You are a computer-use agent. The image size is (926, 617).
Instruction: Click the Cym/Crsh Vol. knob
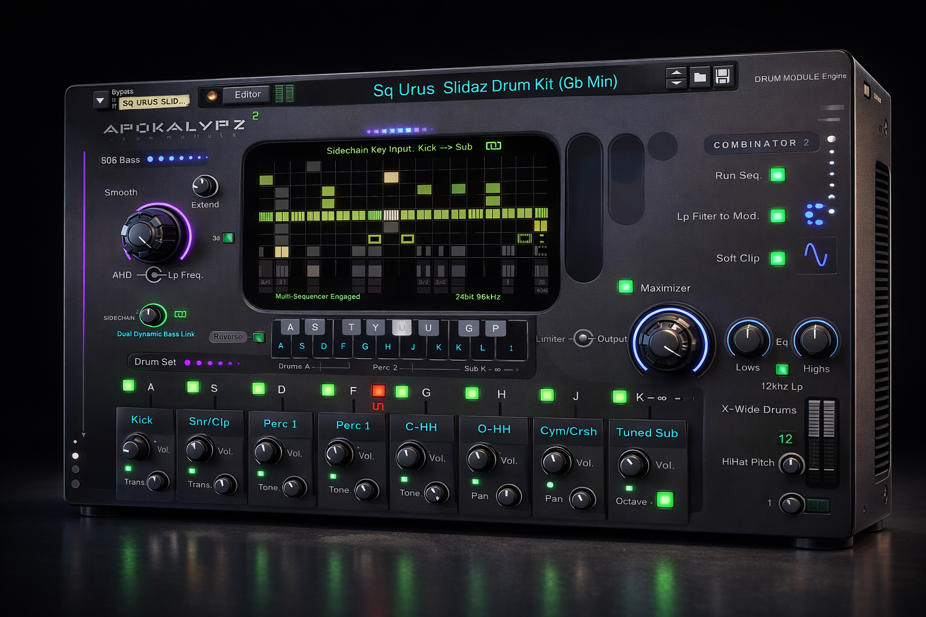pyautogui.click(x=556, y=462)
